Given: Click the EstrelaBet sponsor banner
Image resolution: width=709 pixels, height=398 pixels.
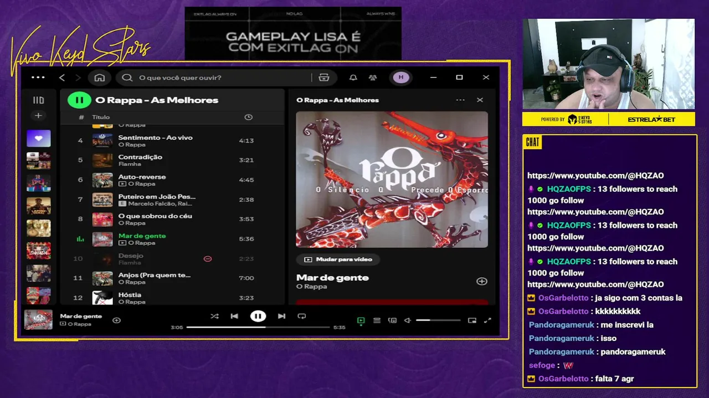Looking at the screenshot, I should [651, 119].
